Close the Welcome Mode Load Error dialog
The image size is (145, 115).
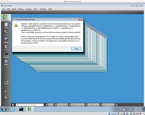(76, 48)
